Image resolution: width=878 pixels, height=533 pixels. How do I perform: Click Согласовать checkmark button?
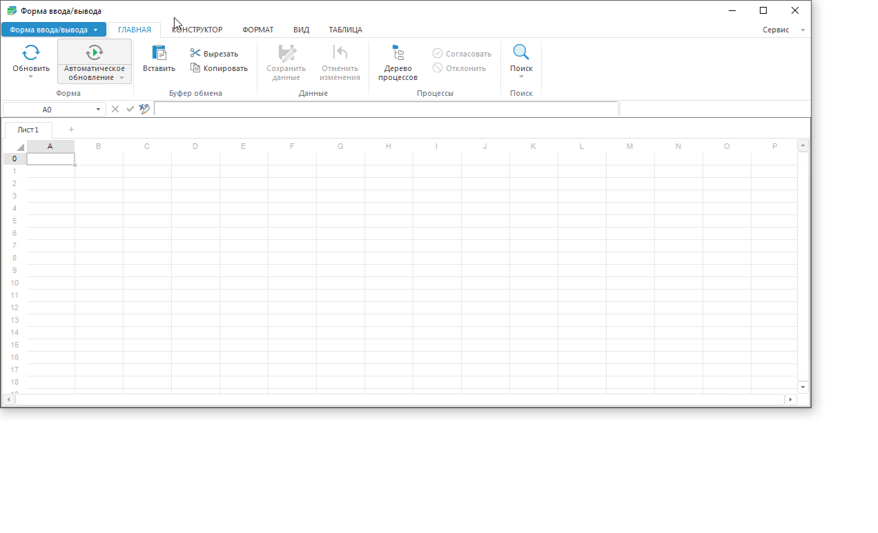pyautogui.click(x=462, y=53)
